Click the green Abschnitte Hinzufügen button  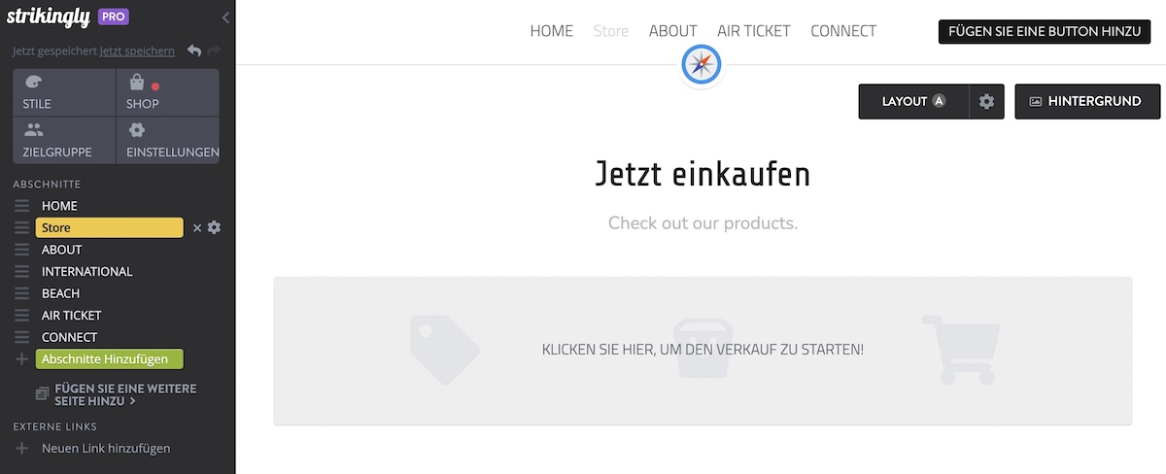tap(109, 359)
